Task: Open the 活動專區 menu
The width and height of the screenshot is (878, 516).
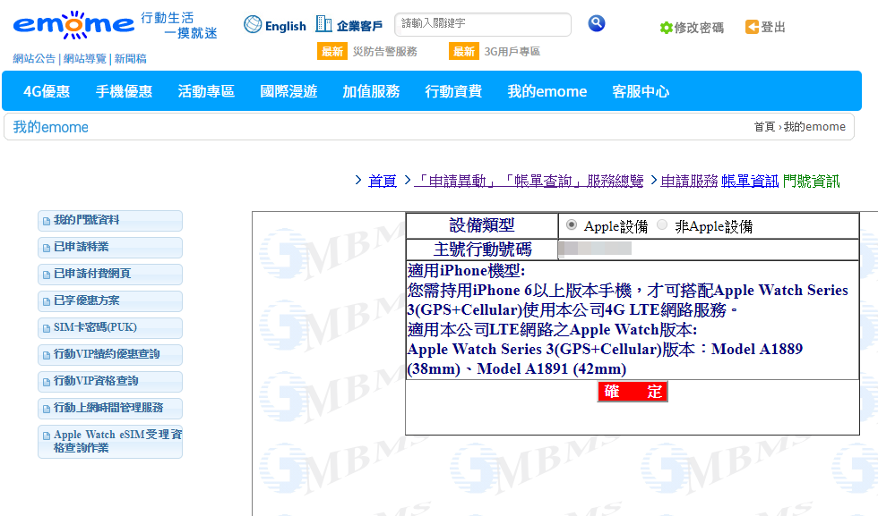Action: pos(206,91)
